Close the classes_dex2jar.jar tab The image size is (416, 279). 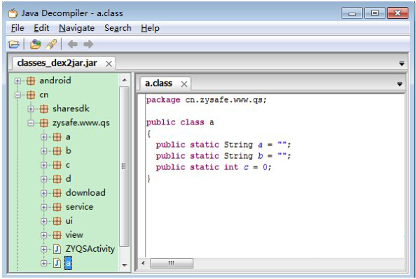tap(109, 64)
